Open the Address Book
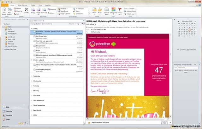 coord(130,11)
